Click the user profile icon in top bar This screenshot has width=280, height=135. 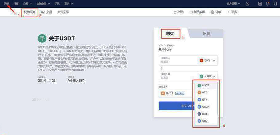pos(247,4)
